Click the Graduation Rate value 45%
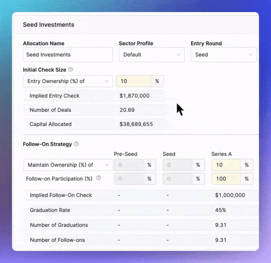The image size is (271, 263). coord(220,210)
